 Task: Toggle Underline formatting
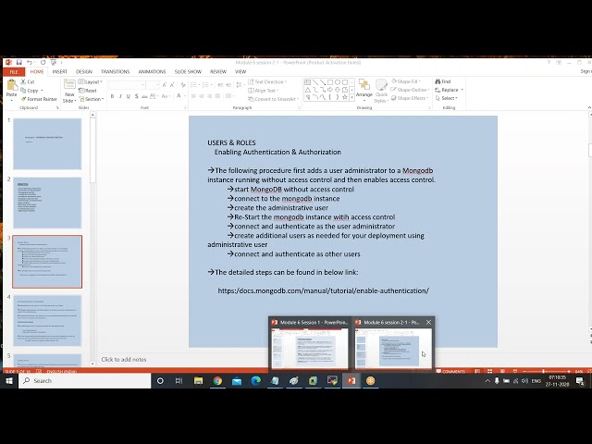(x=129, y=96)
